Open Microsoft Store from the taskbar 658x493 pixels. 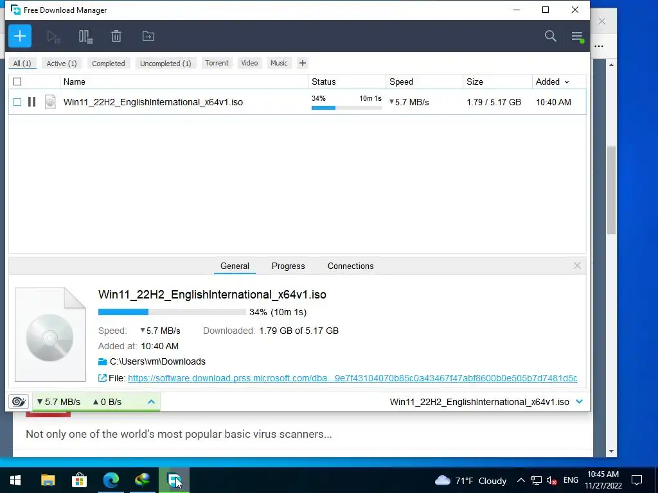[x=79, y=480]
